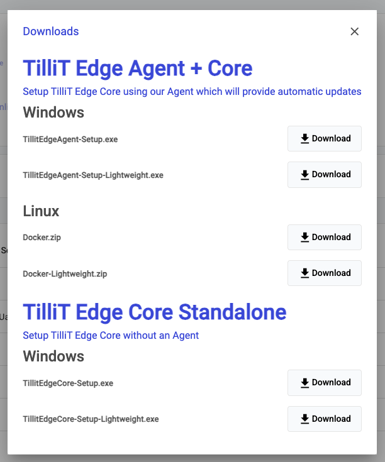Click 'Setup TilliT Edge Core without an Agent' text
385x462 pixels.
[x=111, y=335]
